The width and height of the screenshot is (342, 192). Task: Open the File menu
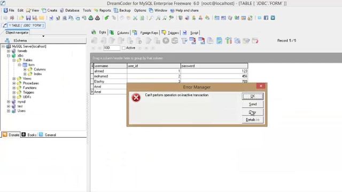tap(9, 11)
